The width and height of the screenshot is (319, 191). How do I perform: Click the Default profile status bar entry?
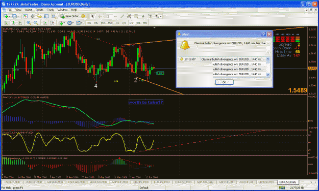[x=144, y=188]
